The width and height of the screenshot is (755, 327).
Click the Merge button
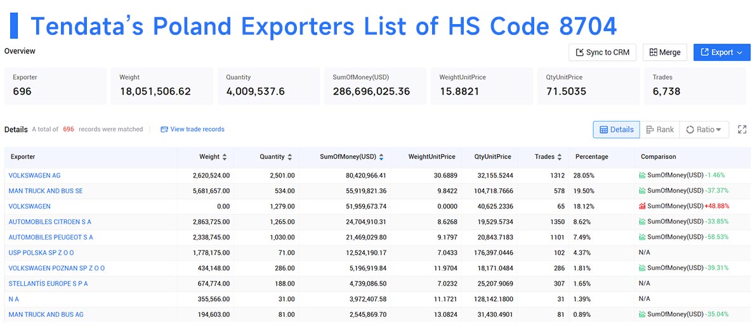click(x=665, y=53)
